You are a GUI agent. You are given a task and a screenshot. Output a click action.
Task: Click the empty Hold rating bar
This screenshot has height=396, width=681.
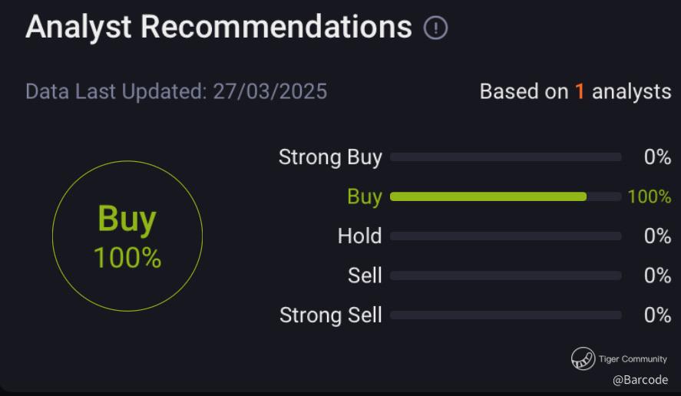tap(505, 236)
